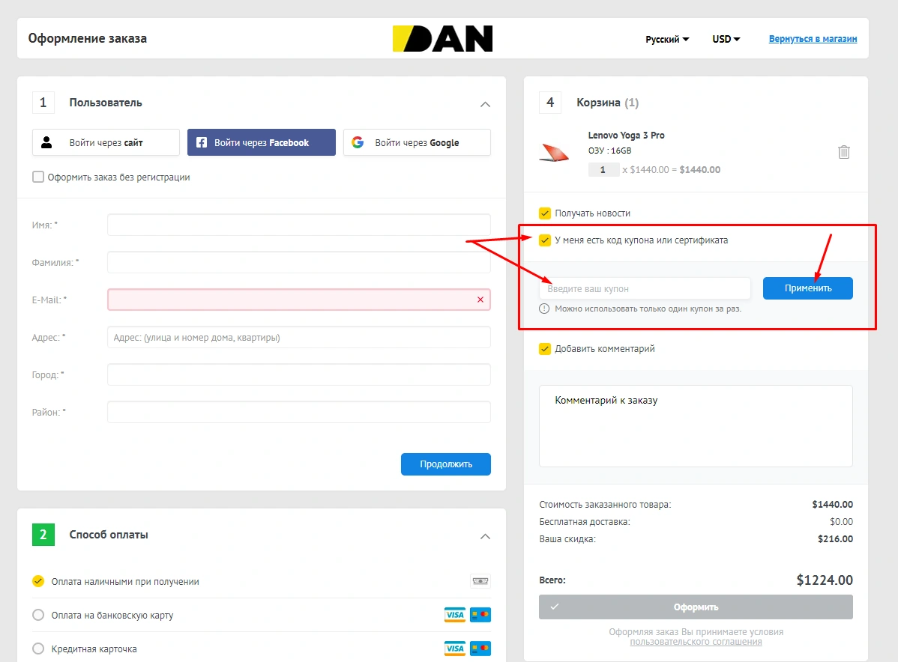Select bank card payment radio option
This screenshot has height=662, width=898.
[x=38, y=615]
